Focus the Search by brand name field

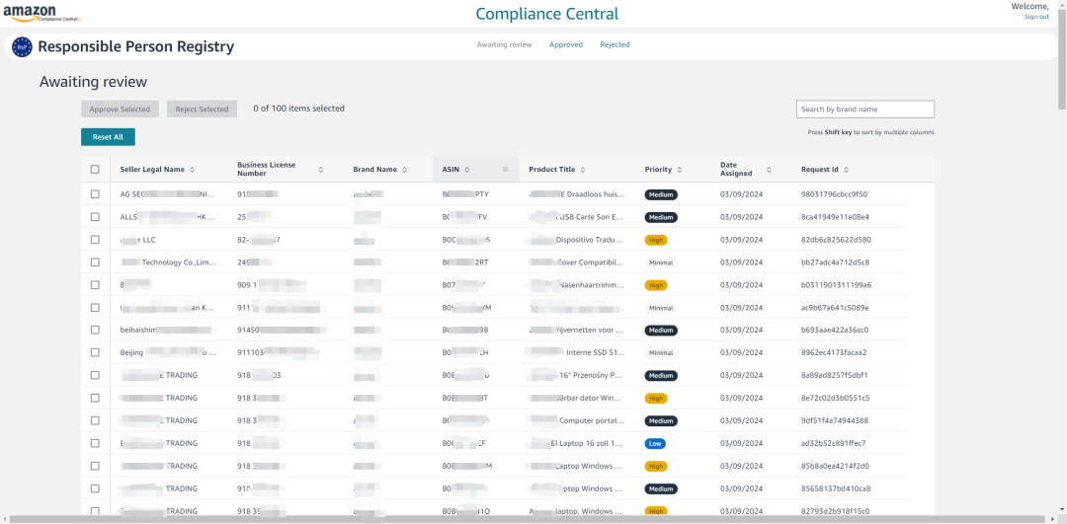pyautogui.click(x=864, y=109)
